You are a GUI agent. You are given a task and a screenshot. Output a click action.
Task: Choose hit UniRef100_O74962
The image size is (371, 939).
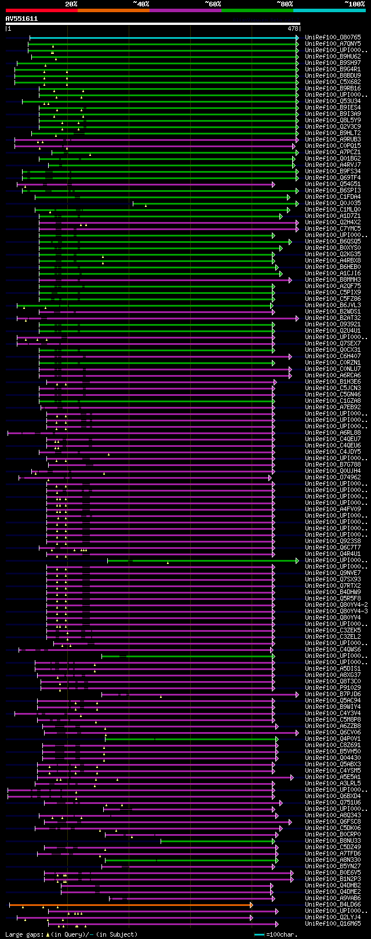(333, 477)
